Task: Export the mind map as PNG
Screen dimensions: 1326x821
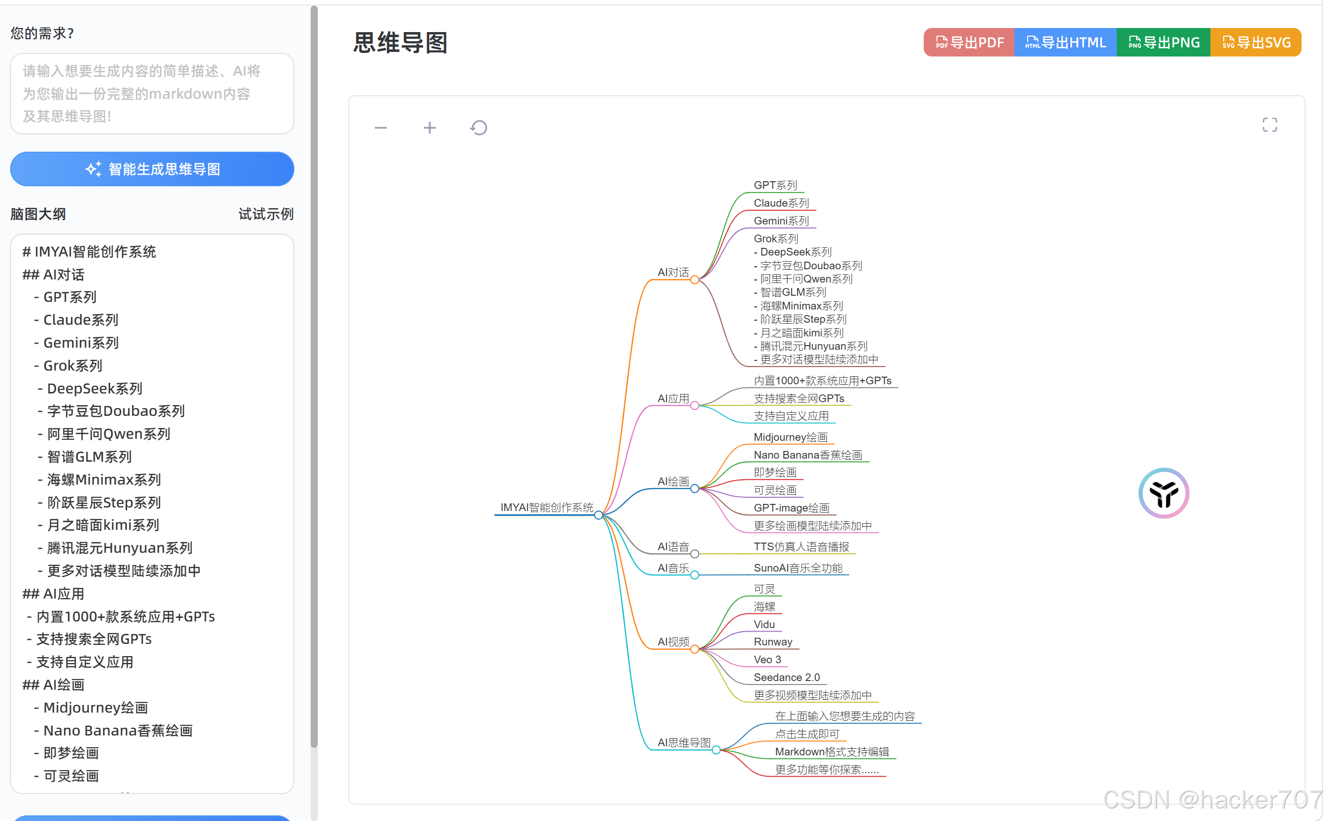Action: click(x=1163, y=42)
